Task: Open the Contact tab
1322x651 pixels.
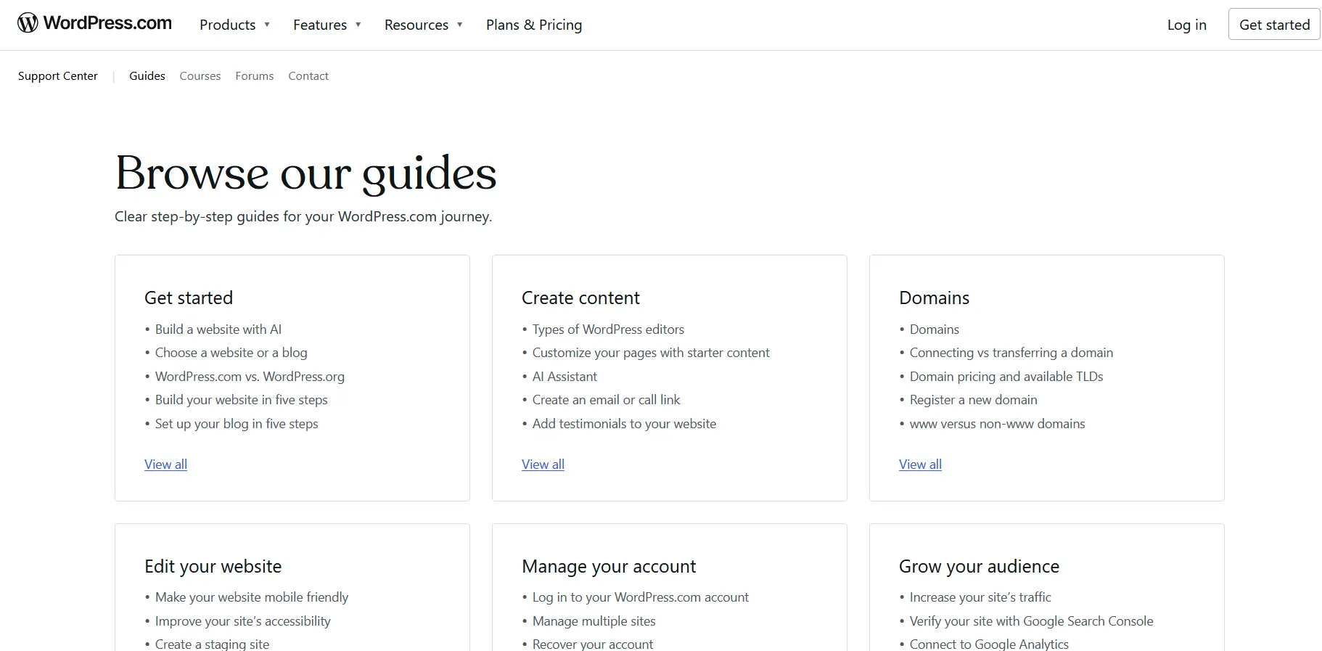Action: (308, 76)
